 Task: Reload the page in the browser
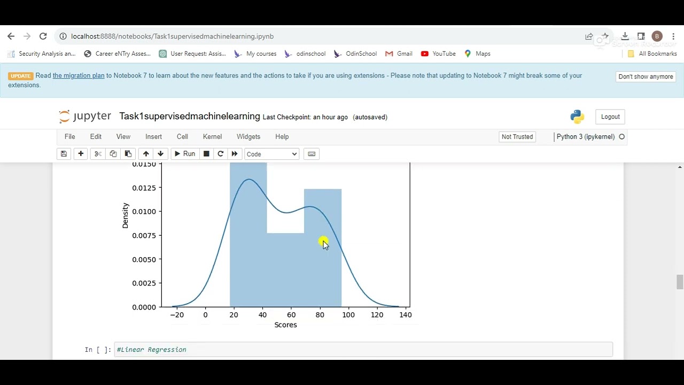click(x=43, y=36)
